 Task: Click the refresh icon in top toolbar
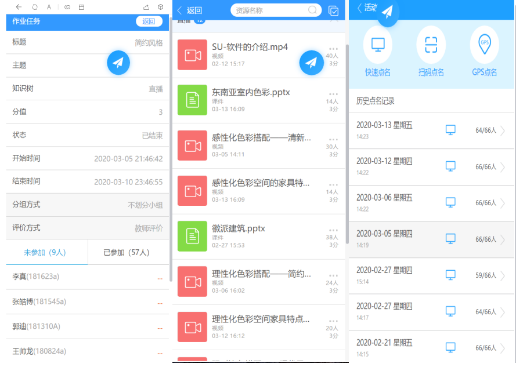coord(34,7)
